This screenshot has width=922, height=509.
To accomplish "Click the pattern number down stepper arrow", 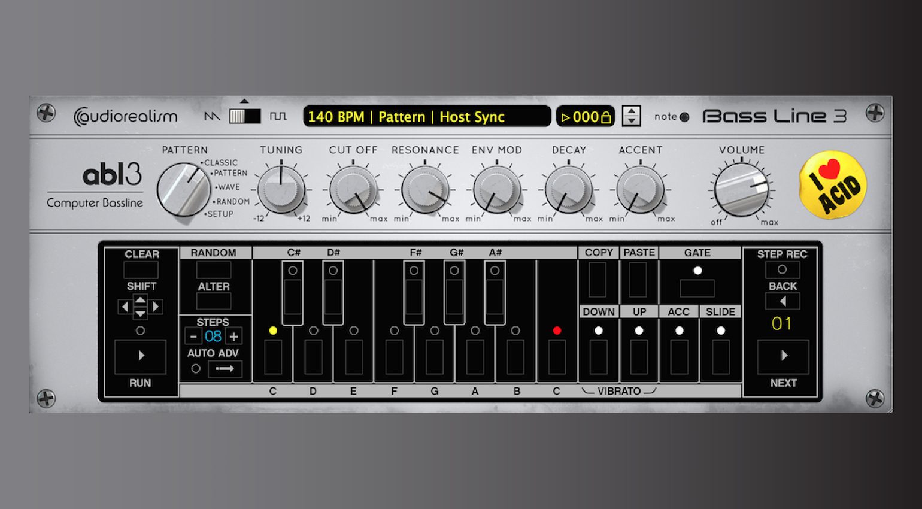I will click(x=631, y=121).
